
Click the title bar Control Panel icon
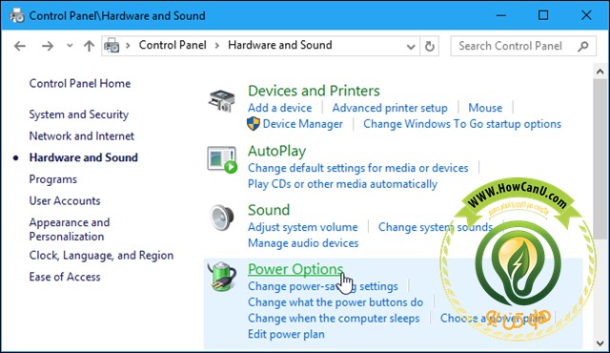(17, 15)
